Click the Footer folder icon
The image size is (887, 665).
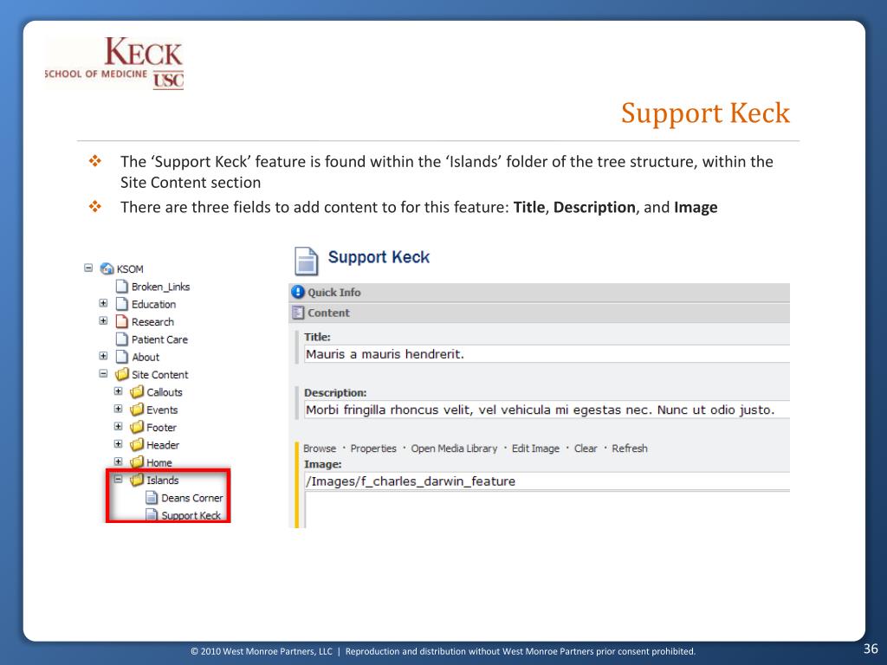137,427
